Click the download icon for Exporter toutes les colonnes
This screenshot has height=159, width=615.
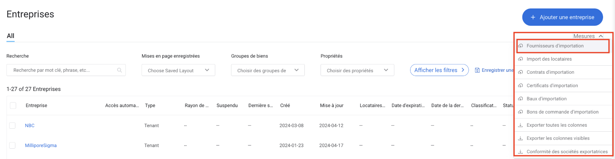click(x=520, y=125)
